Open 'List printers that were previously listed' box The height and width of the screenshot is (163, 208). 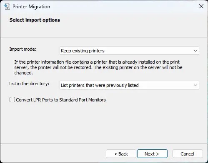pos(129,85)
